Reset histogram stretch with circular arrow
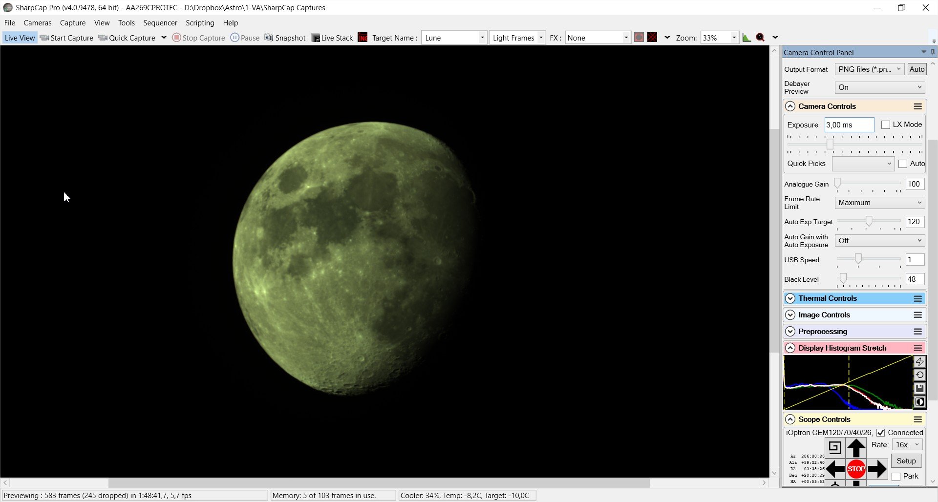This screenshot has height=502, width=938. (919, 375)
